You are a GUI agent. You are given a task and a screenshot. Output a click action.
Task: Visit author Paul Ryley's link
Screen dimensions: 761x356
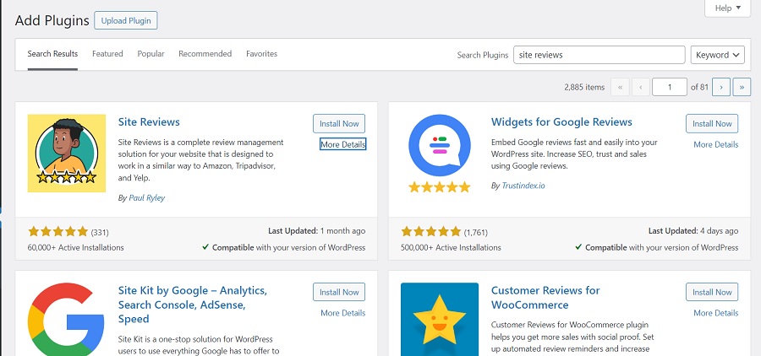146,197
